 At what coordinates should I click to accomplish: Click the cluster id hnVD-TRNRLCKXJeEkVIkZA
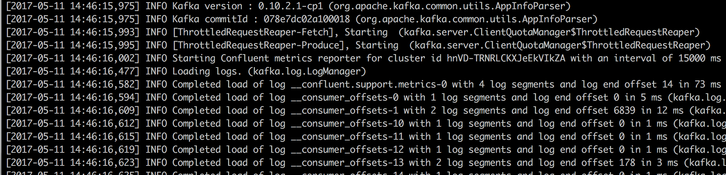506,58
